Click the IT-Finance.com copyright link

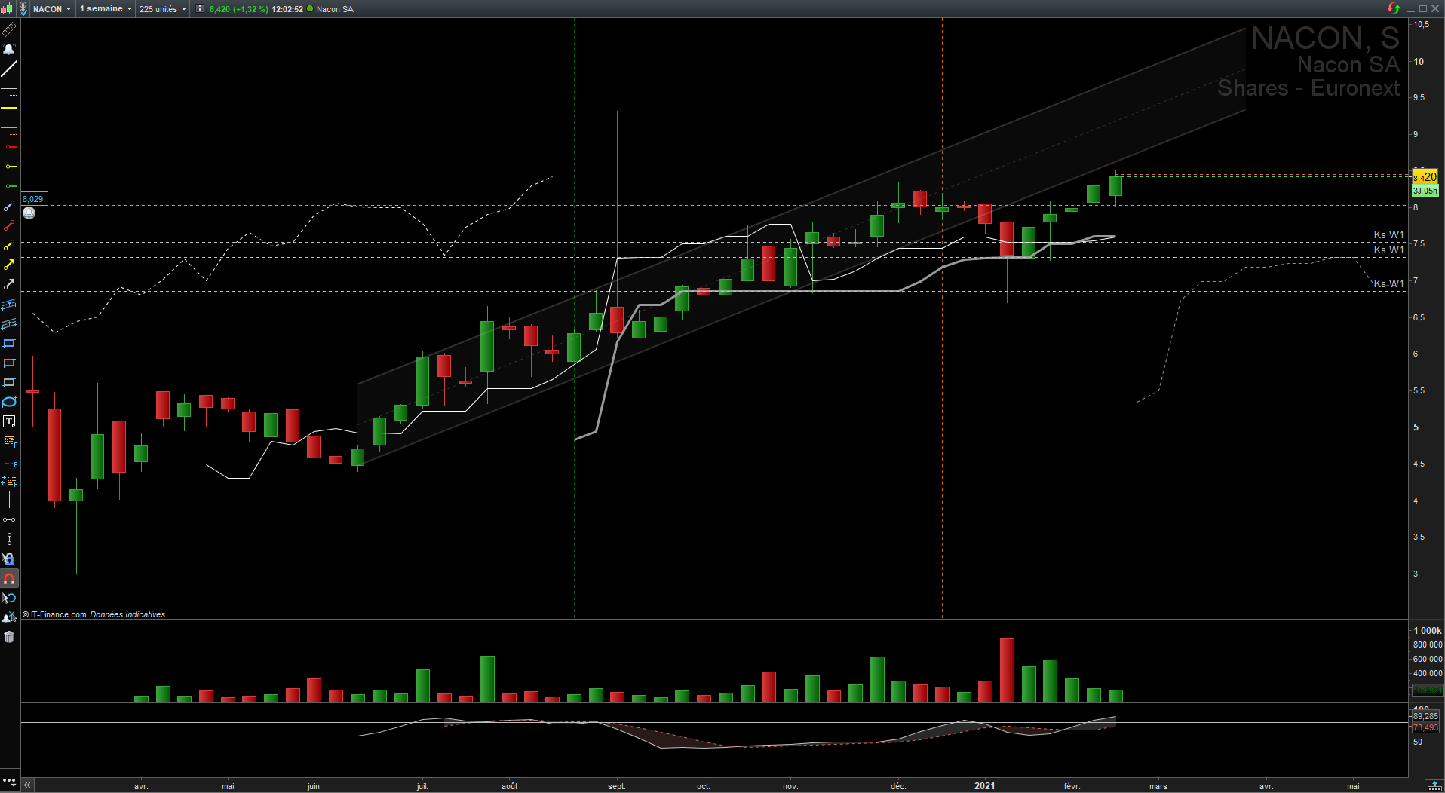tap(54, 614)
